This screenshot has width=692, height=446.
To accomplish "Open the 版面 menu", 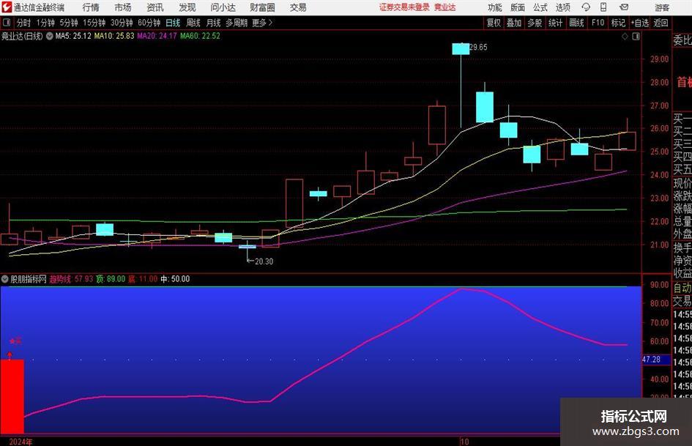I will (x=517, y=7).
